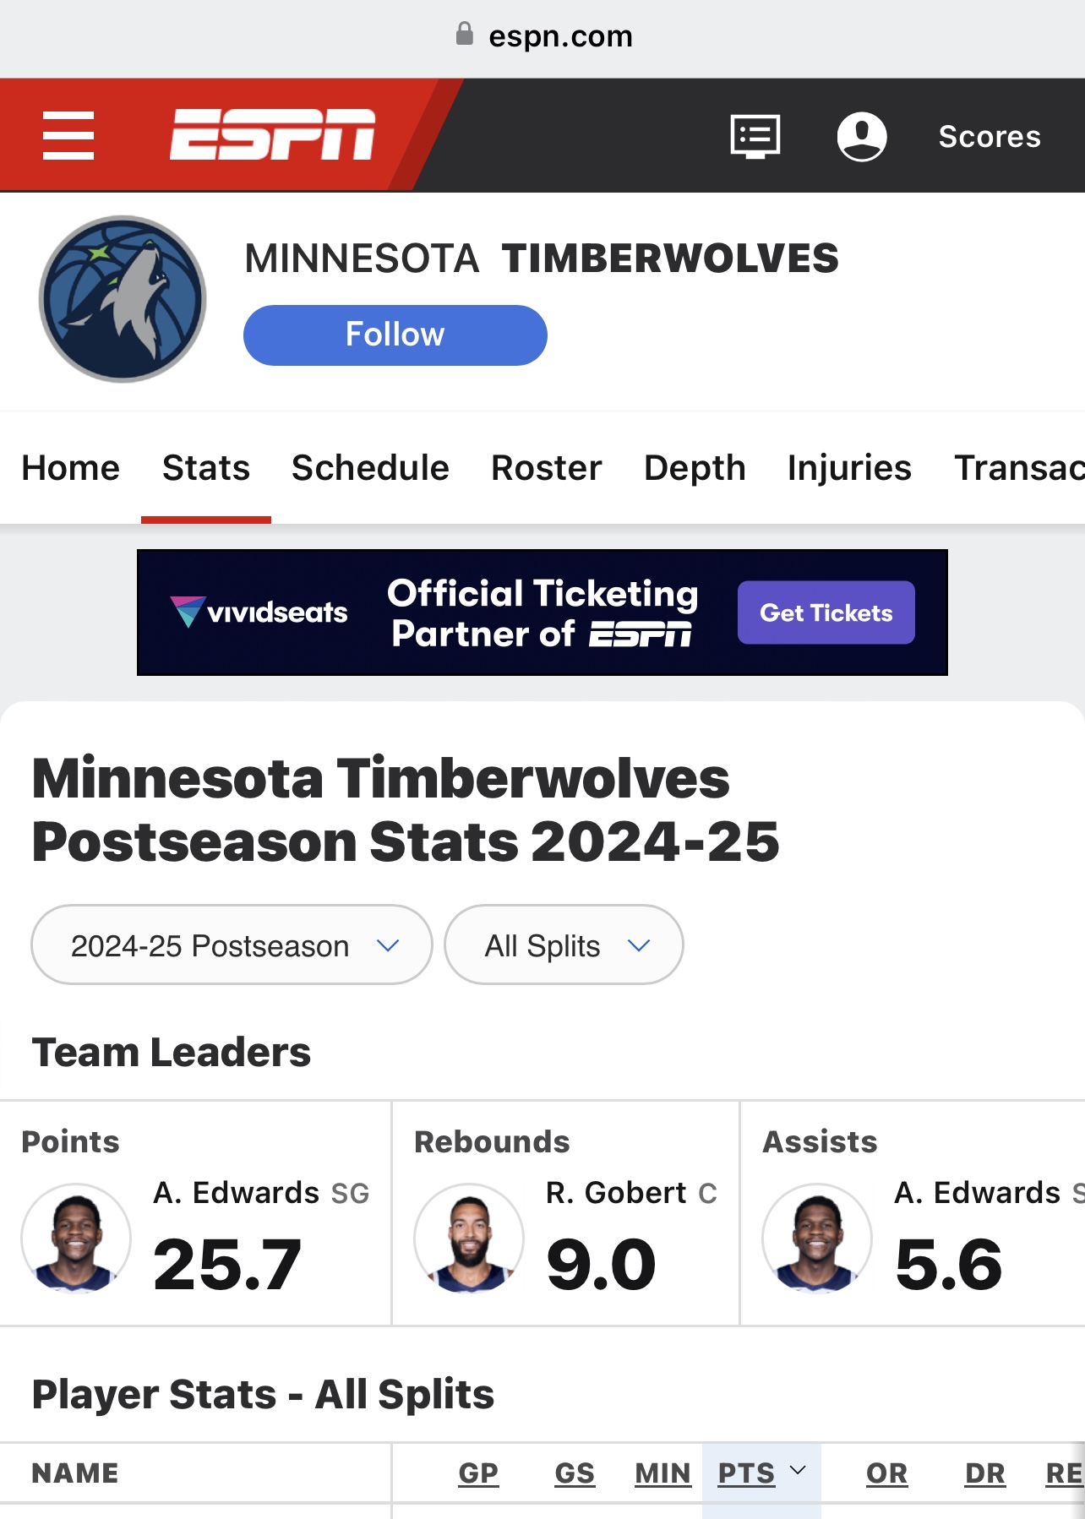Click the Get Tickets button
1085x1519 pixels.
click(x=826, y=612)
